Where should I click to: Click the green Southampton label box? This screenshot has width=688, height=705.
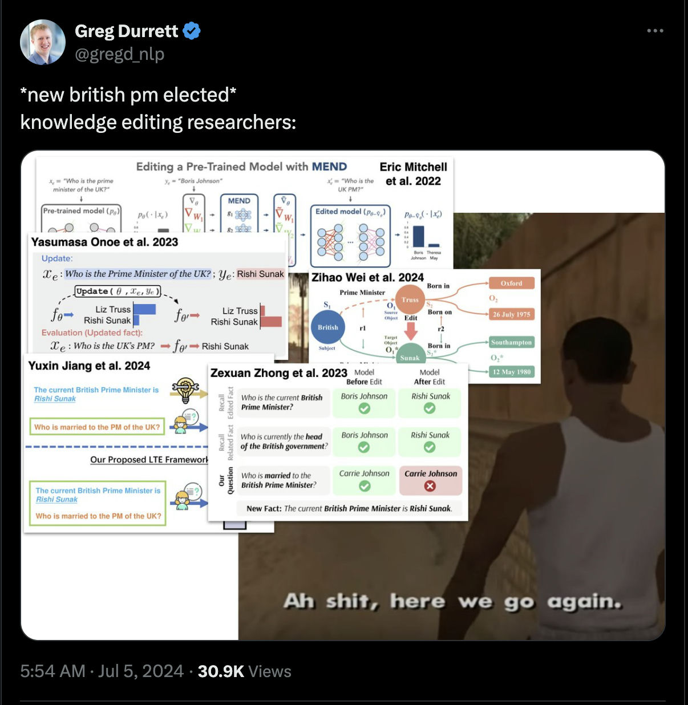(x=512, y=342)
